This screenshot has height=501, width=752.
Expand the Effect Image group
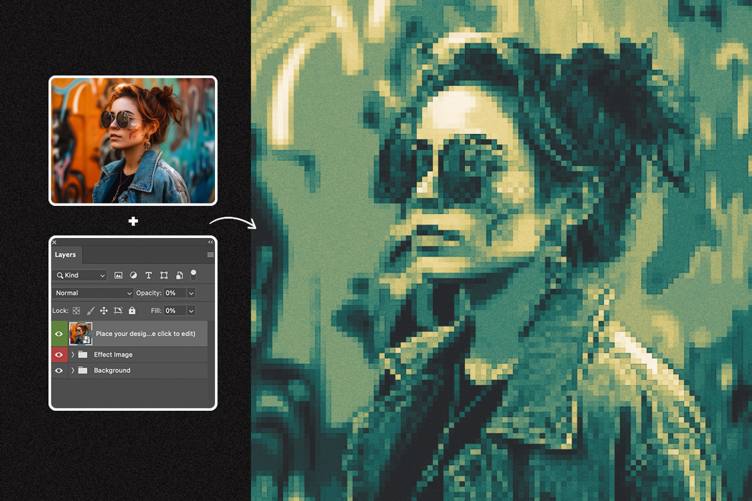click(73, 354)
